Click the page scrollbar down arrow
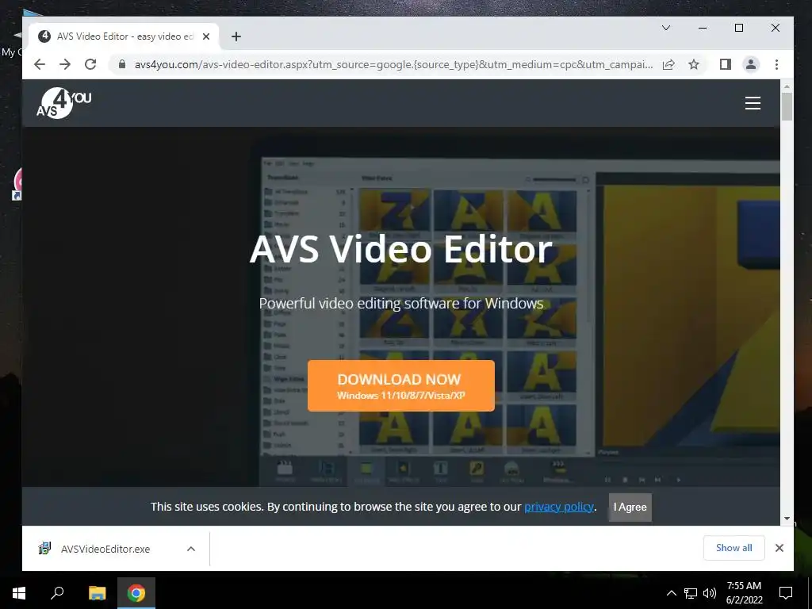 [x=787, y=519]
